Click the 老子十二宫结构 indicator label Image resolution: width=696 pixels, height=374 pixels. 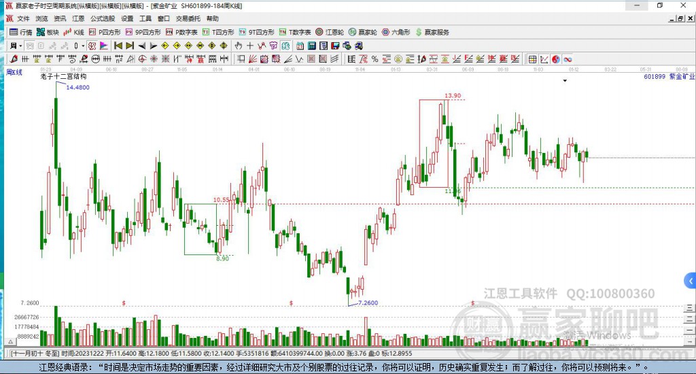[63, 76]
